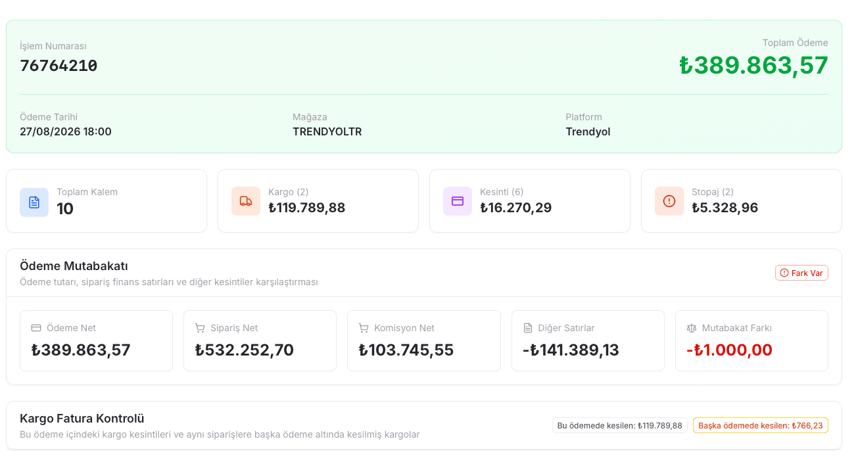Click the Fark Var warning badge

[x=801, y=273]
